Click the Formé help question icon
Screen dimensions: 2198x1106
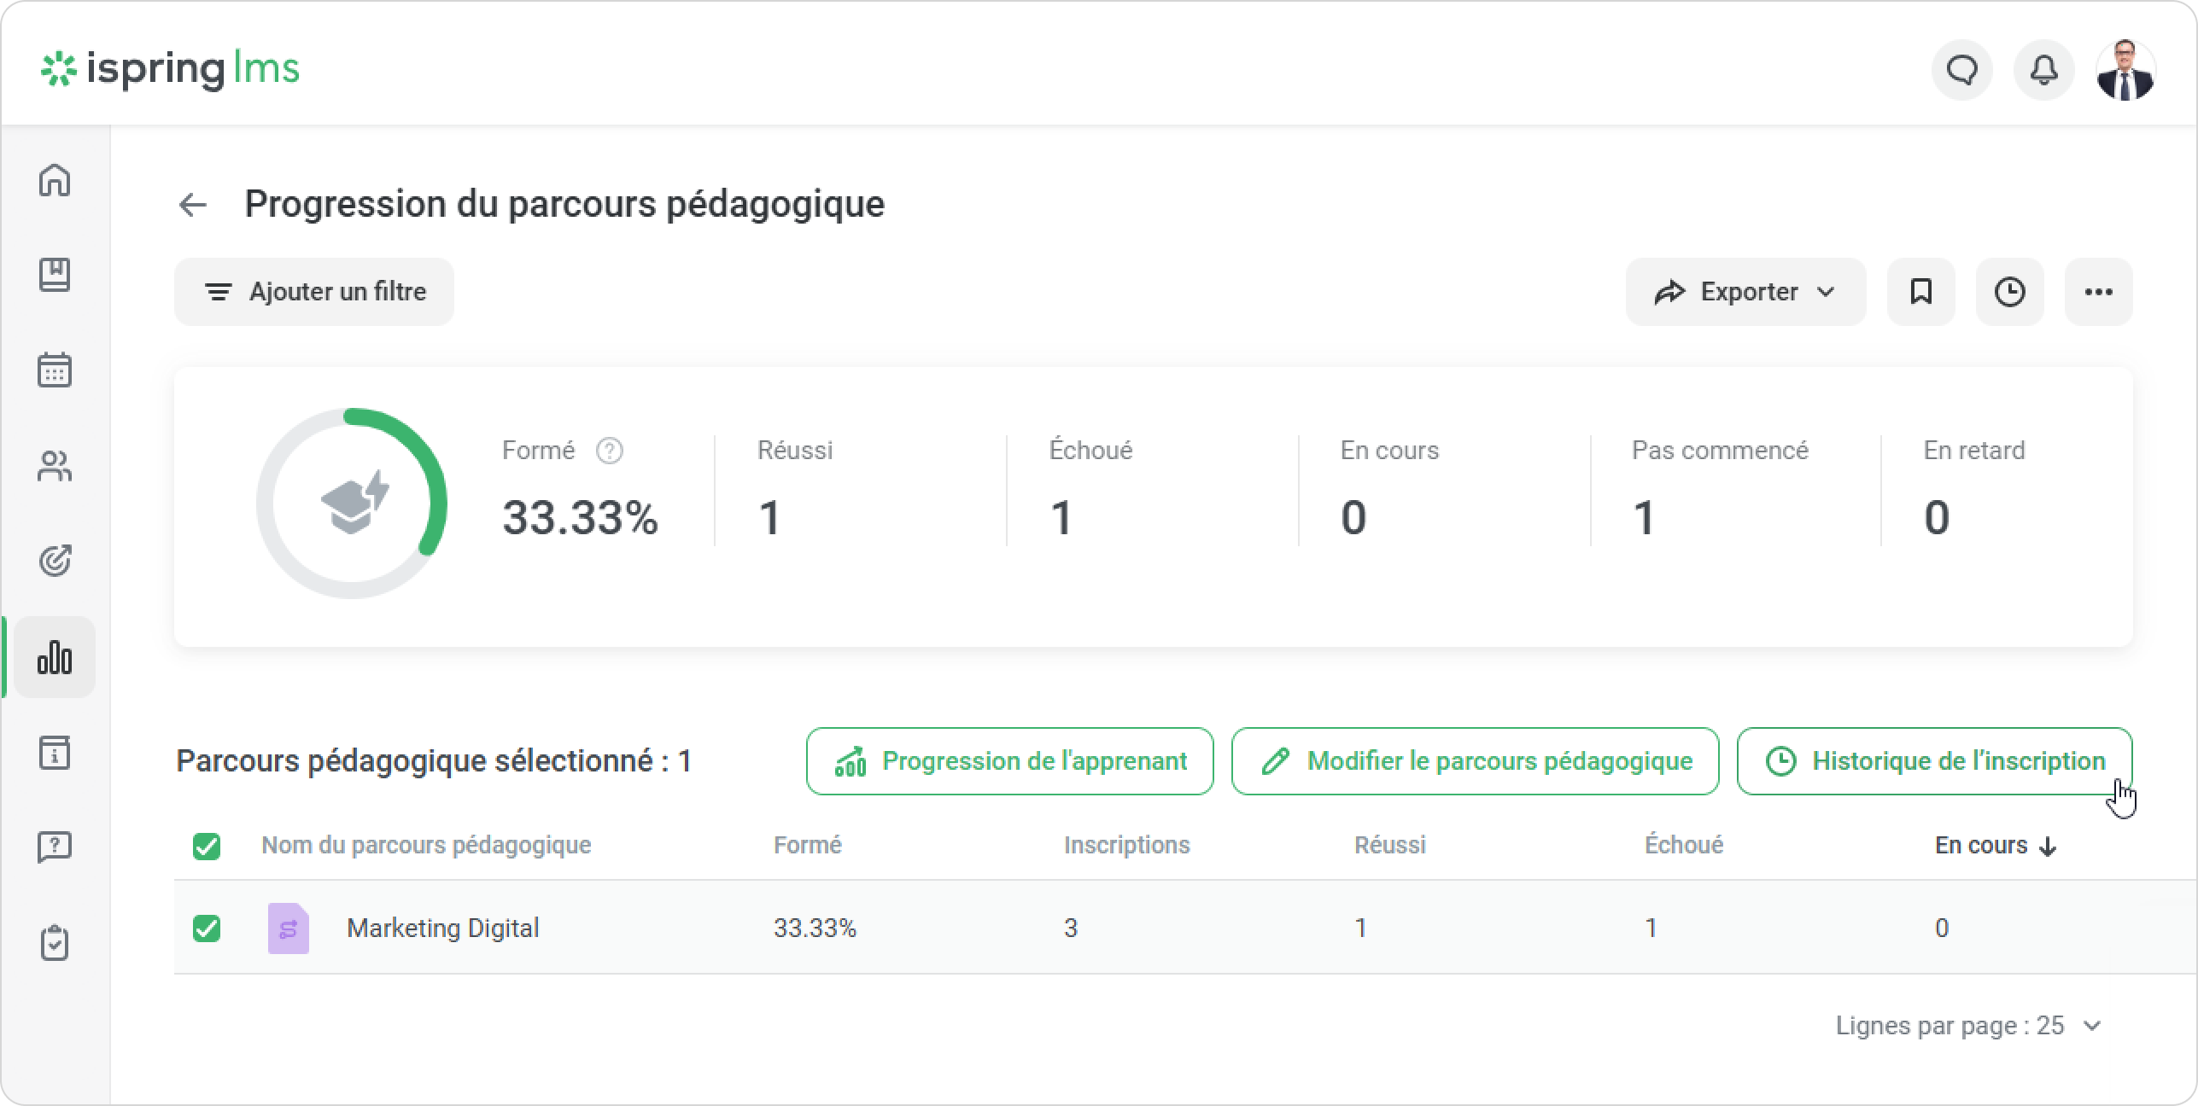(x=609, y=451)
